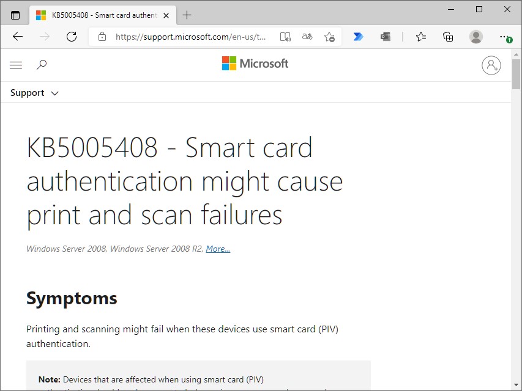The height and width of the screenshot is (391, 522).
Task: Click the translate page icon
Action: tap(307, 37)
